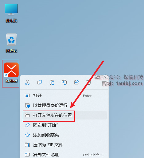Click the Share arrow icon
Image resolution: width=144 pixels, height=158 pixels.
click(76, 82)
